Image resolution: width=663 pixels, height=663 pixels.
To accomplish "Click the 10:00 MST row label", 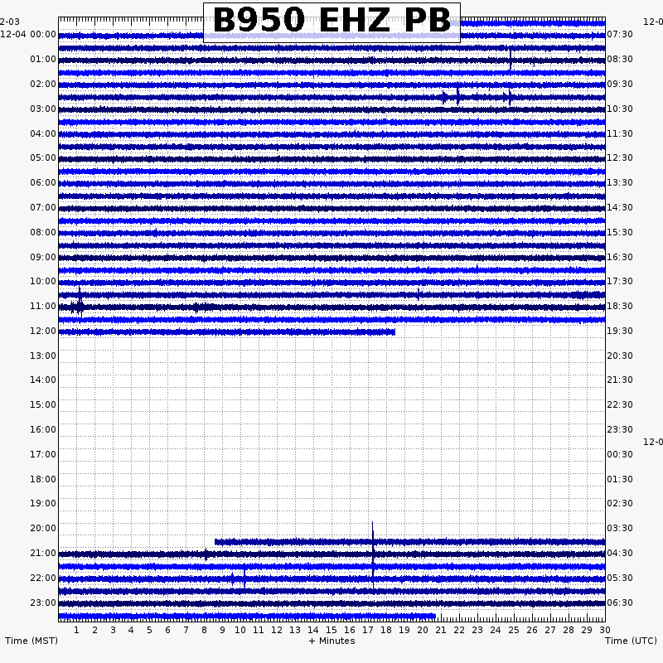I will [43, 282].
